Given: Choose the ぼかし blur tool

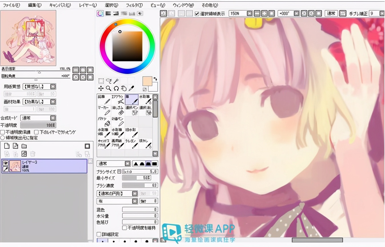Looking at the screenshot, I should 145,144.
